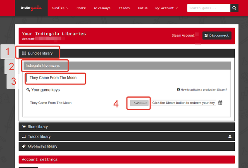The width and height of the screenshot is (248, 168).
Task: Collapse the Bundles library section
Action: (40, 53)
